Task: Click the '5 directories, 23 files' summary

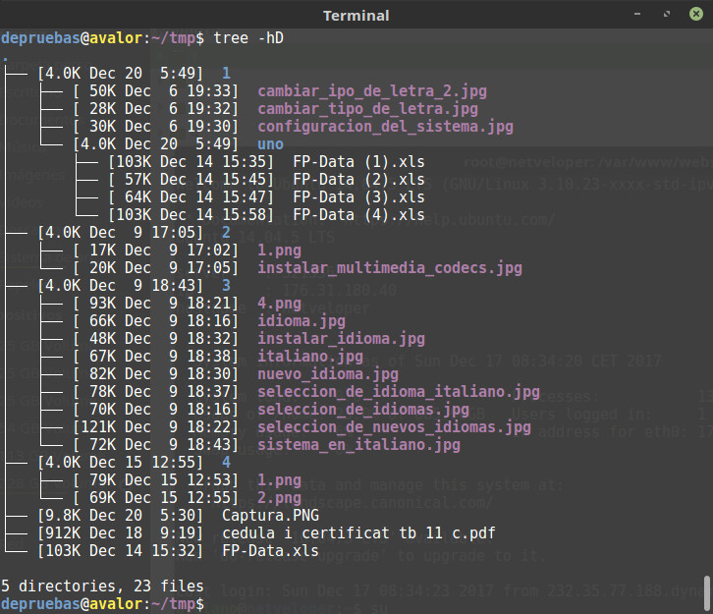Action: (102, 586)
